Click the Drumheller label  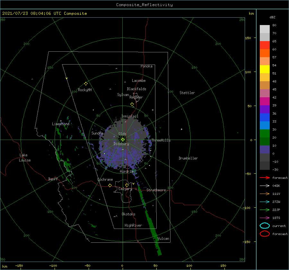[188, 158]
